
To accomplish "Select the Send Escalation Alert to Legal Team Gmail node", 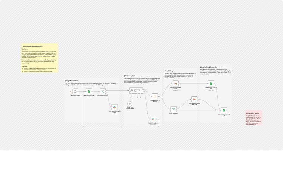I will [x=194, y=99].
